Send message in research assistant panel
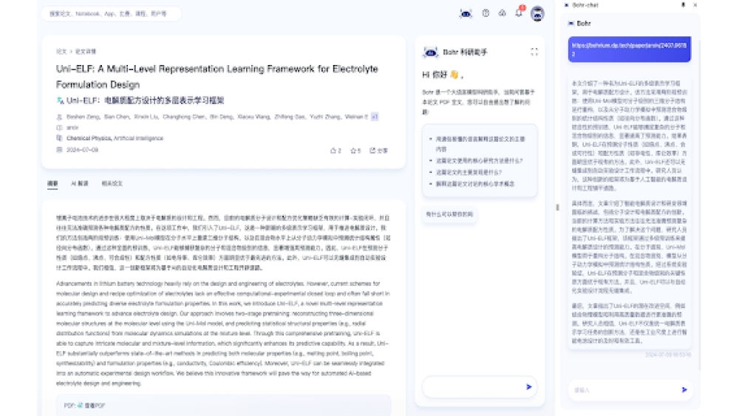739x416 pixels. (529, 386)
